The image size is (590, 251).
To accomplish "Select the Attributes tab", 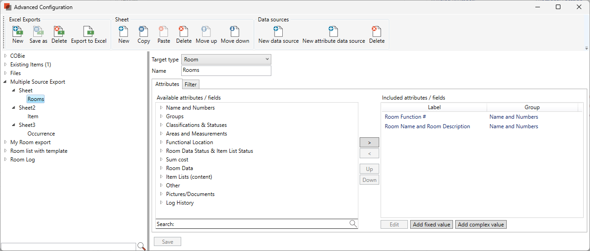I will [x=167, y=84].
